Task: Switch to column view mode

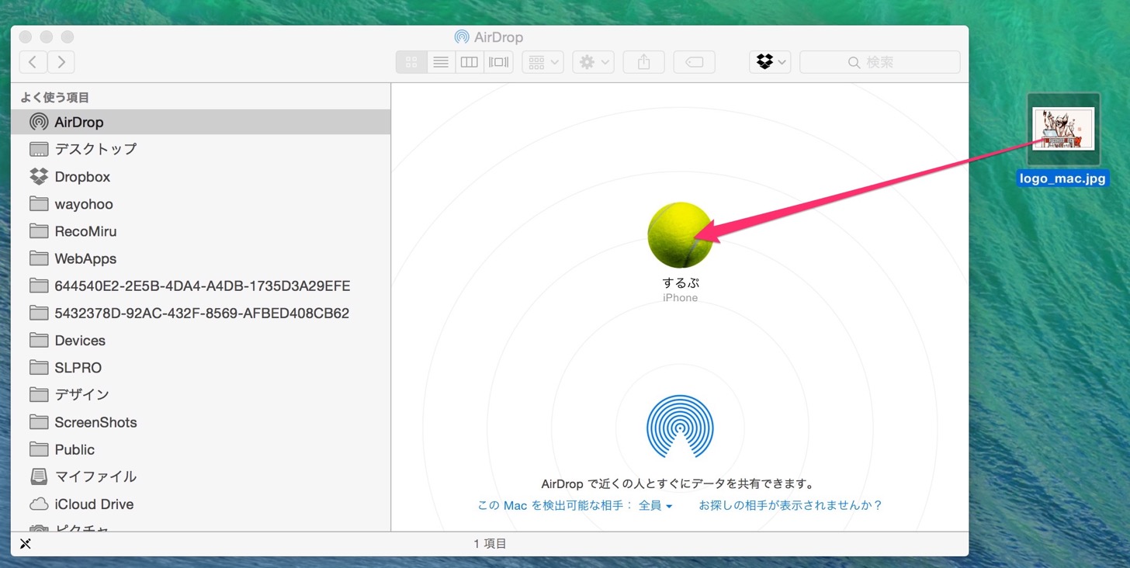Action: point(469,62)
